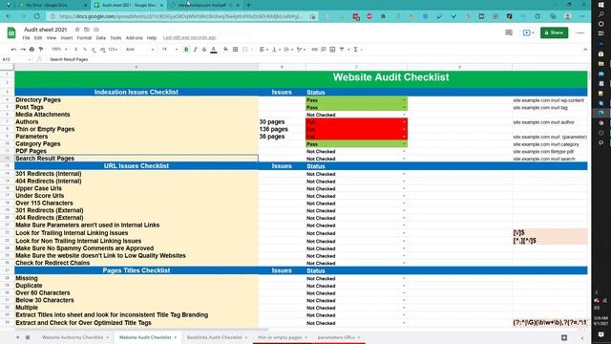Open the Add-ons menu
The height and width of the screenshot is (344, 611).
point(134,38)
